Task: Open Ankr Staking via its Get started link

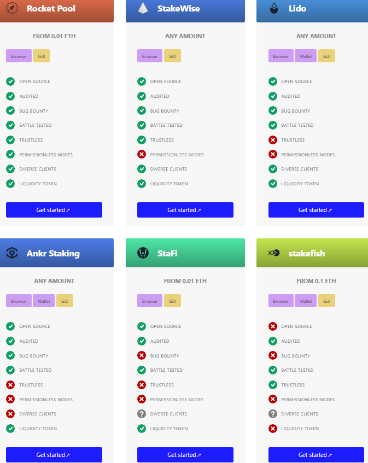Action: tap(54, 455)
